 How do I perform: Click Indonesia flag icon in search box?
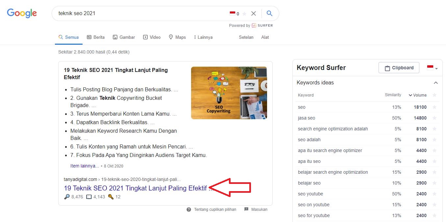click(x=233, y=13)
